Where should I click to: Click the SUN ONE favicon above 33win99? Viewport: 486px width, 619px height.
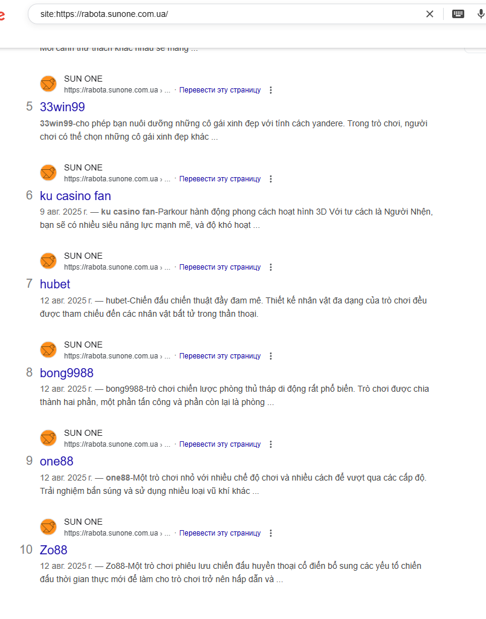click(x=48, y=83)
